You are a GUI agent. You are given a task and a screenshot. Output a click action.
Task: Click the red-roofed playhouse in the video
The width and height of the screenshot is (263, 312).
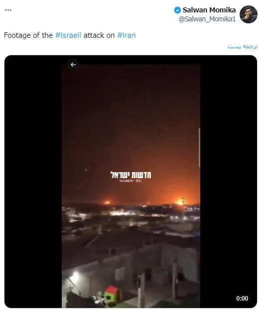(113, 293)
